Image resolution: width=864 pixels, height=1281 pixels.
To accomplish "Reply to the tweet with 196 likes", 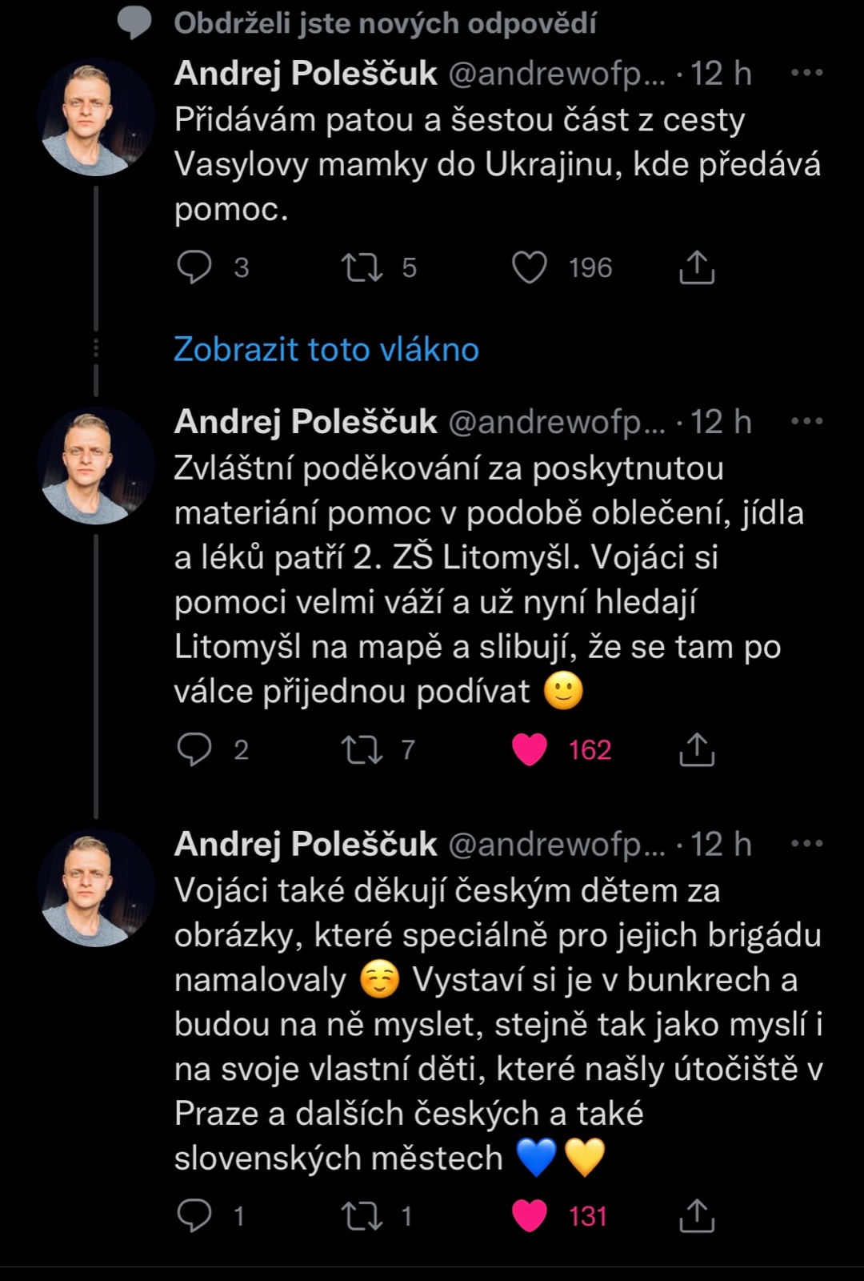I will coord(194,267).
